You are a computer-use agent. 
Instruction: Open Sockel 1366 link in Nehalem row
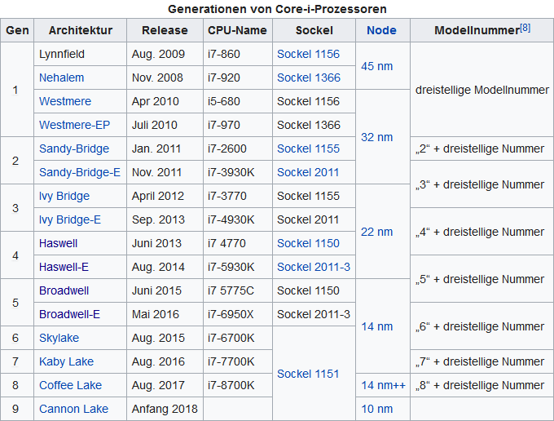click(309, 78)
